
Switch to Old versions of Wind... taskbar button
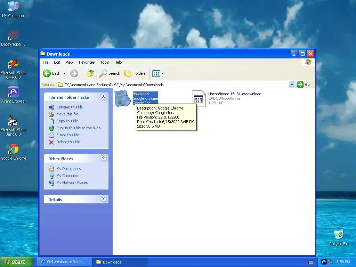[65, 262]
